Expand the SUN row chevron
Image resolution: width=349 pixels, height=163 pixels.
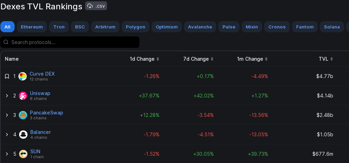pyautogui.click(x=7, y=154)
